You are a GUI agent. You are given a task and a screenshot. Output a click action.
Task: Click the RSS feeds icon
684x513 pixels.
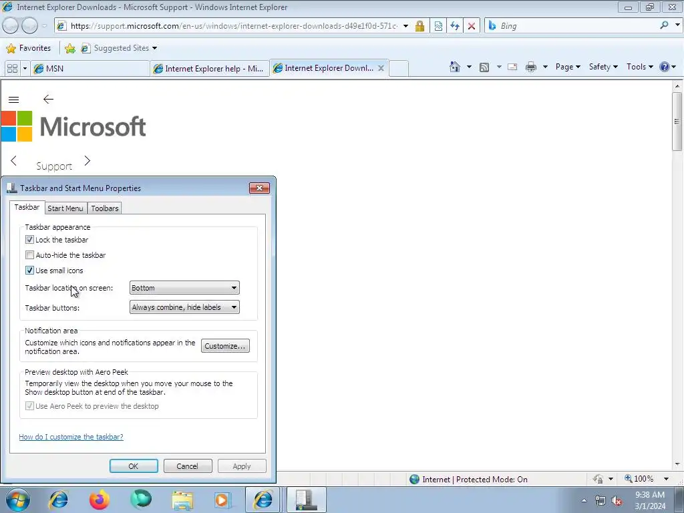(484, 67)
